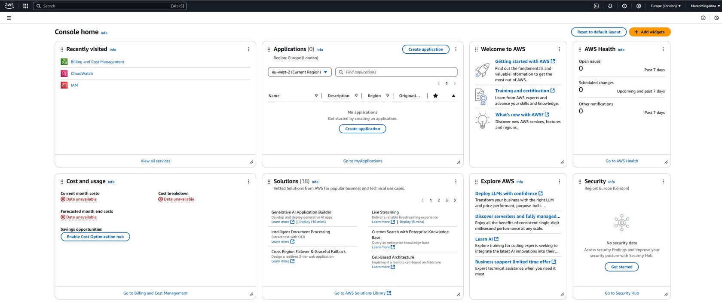Open the Cost and usage widget three-dot menu
This screenshot has width=722, height=305.
248,182
